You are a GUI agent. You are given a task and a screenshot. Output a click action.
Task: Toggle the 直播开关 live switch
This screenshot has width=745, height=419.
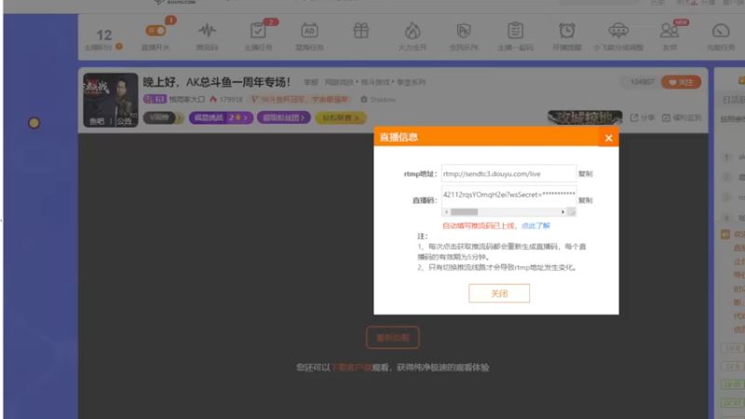pos(156,31)
